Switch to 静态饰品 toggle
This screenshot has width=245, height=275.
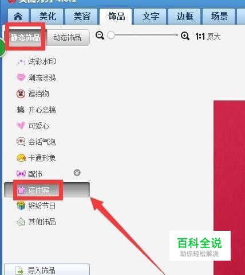25,37
